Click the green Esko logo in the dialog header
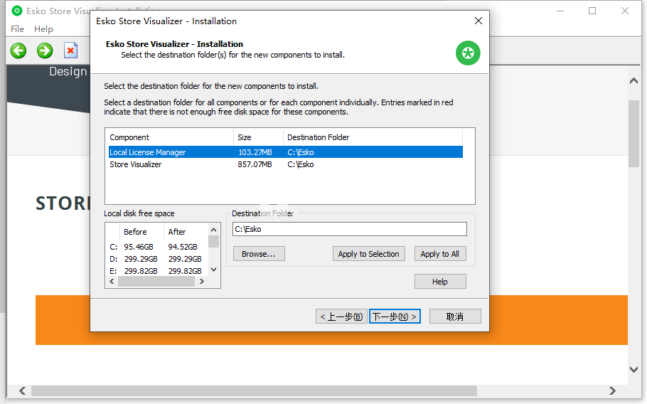647x404 pixels. pos(468,53)
